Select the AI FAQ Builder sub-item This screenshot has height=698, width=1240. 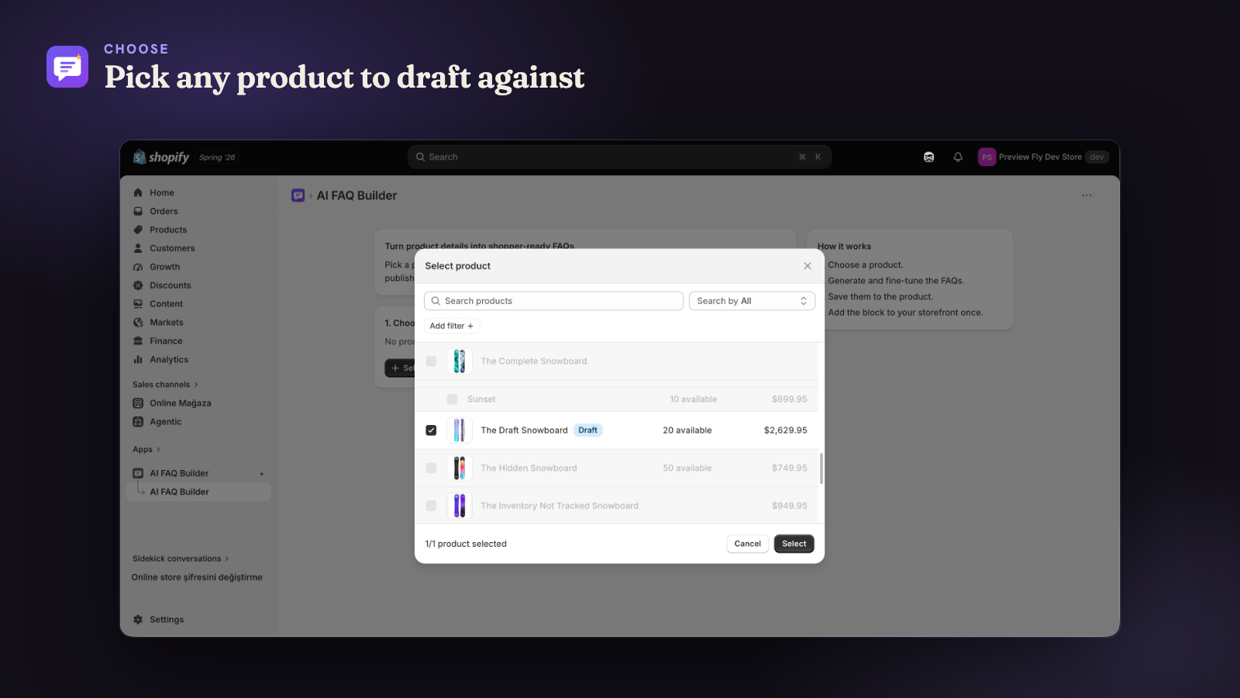coord(198,492)
